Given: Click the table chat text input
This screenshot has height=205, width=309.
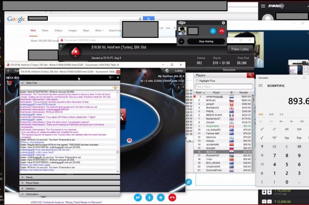Looking at the screenshot, I should pos(66,88).
